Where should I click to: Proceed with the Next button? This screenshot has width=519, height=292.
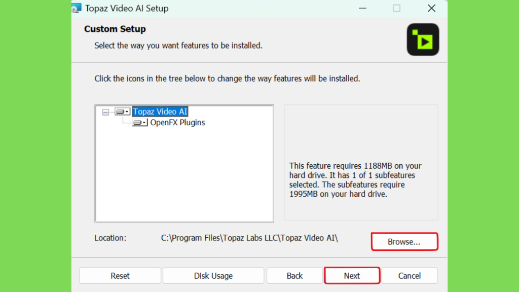(352, 276)
